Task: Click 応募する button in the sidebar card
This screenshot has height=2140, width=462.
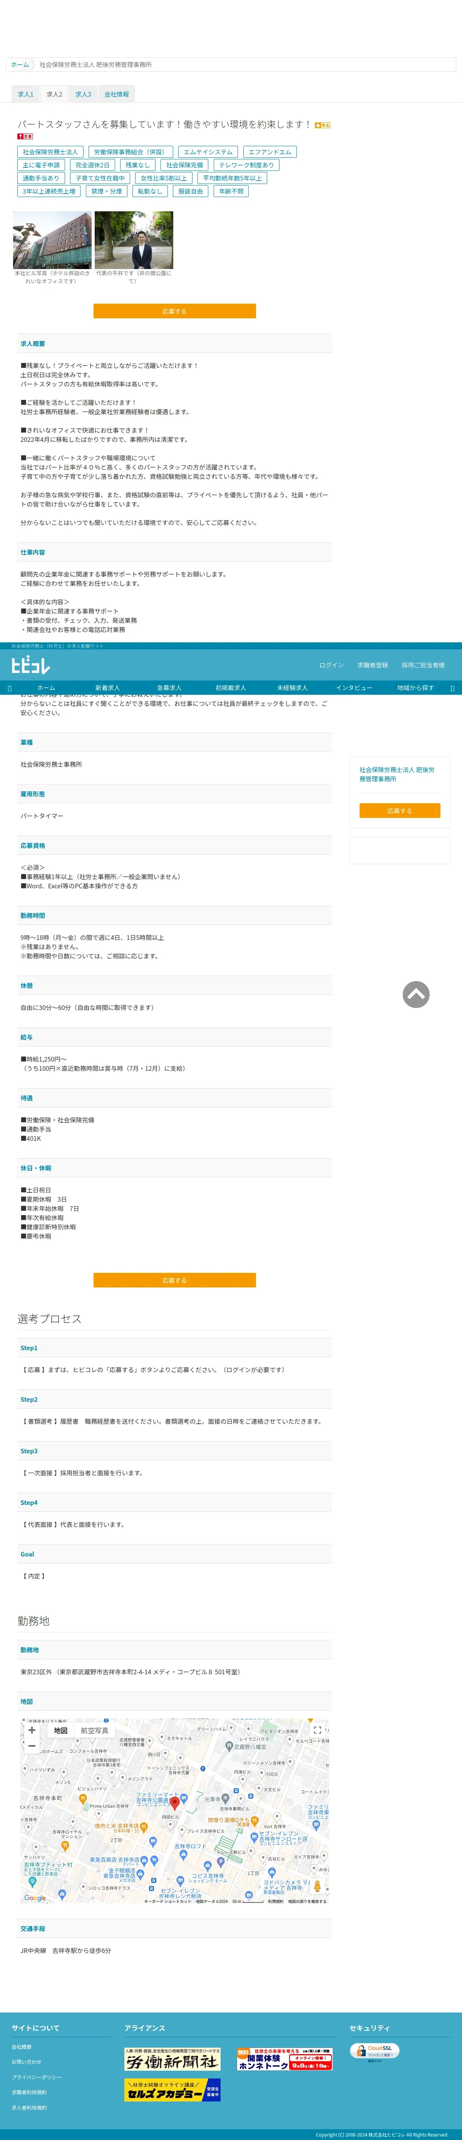Action: 400,811
